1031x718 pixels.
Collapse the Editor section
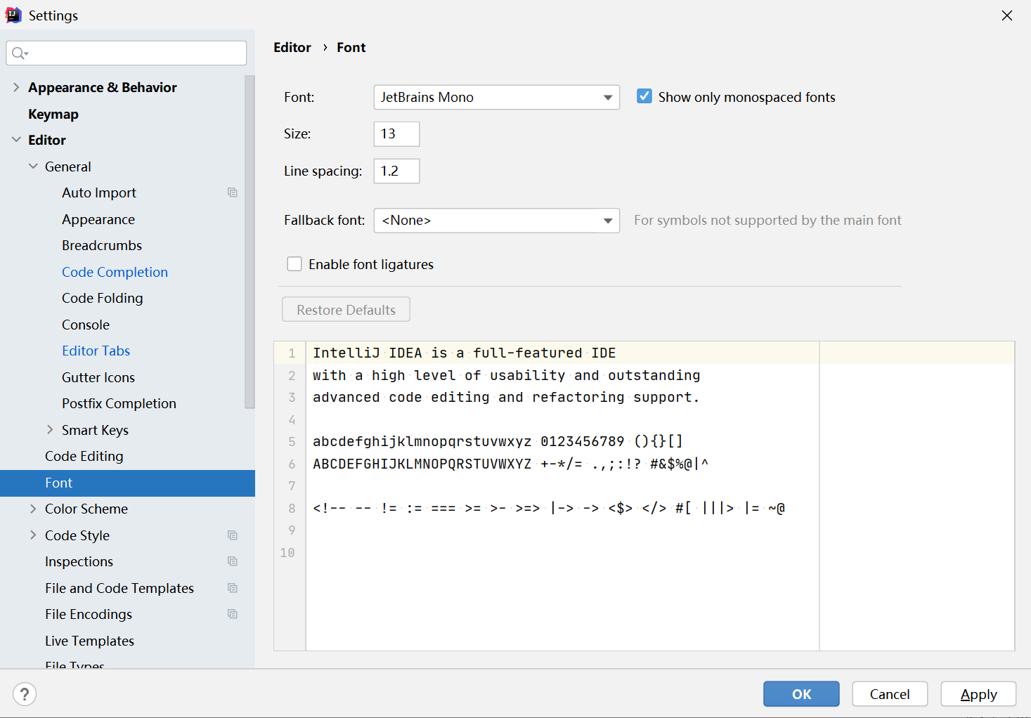(16, 140)
